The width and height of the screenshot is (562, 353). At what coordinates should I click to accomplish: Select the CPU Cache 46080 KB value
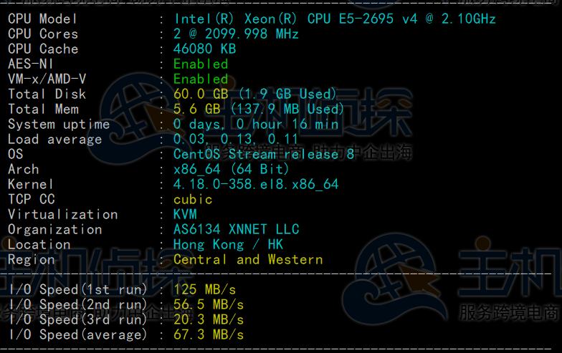(204, 49)
